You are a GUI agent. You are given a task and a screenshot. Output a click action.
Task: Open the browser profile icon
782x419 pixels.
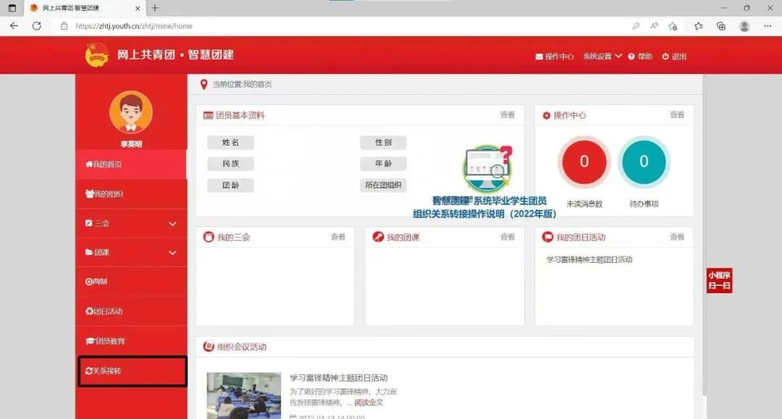pyautogui.click(x=744, y=25)
